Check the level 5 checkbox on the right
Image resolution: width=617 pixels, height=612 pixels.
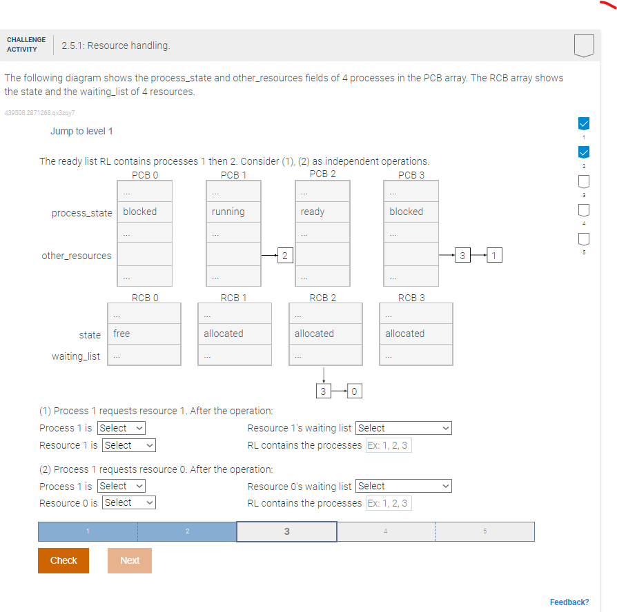(584, 239)
